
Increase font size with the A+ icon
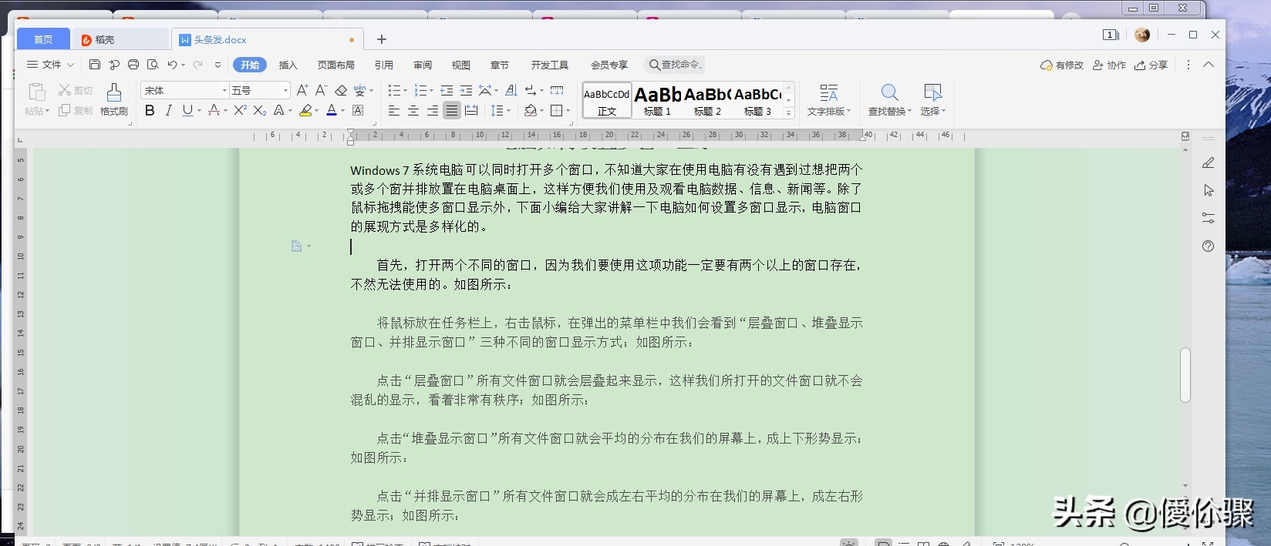click(x=302, y=90)
